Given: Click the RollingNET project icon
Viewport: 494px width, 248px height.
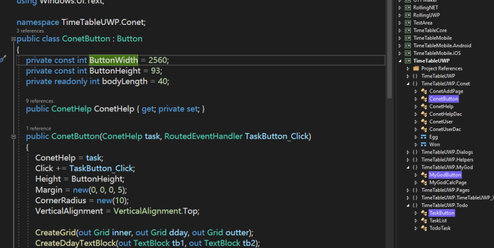Looking at the screenshot, I should pyautogui.click(x=408, y=8).
